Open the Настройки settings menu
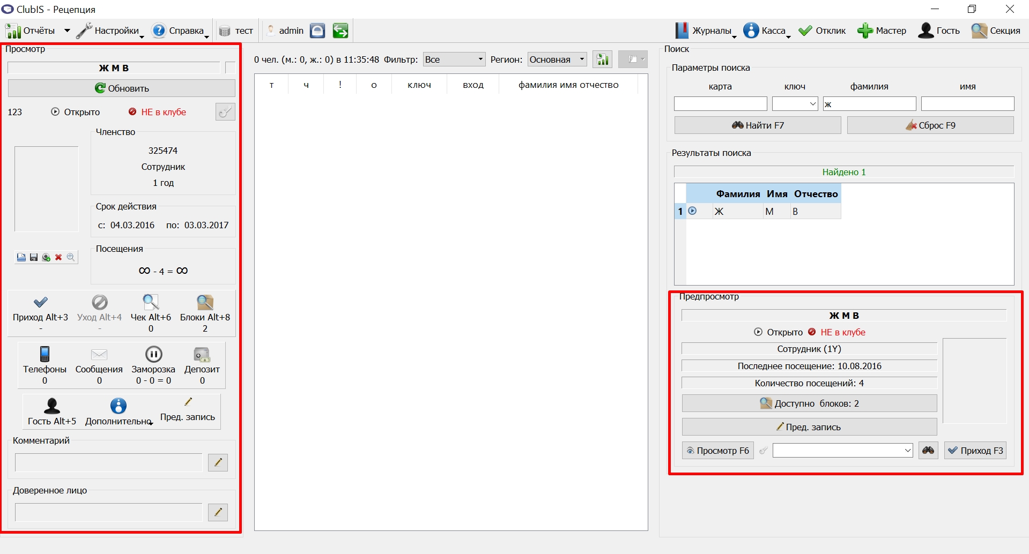The image size is (1029, 554). click(110, 31)
